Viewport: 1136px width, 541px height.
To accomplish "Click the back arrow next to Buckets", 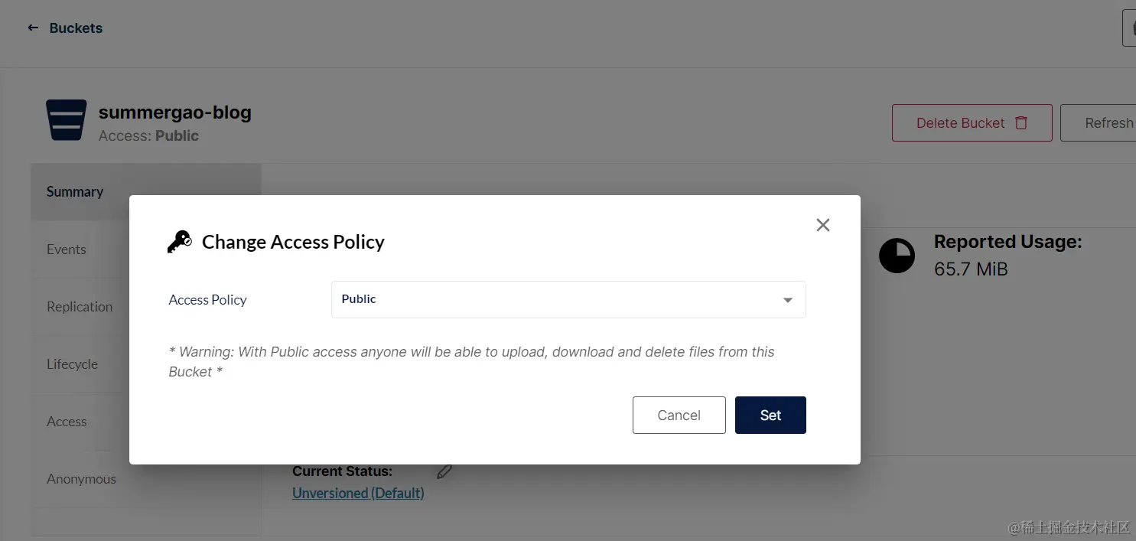I will pyautogui.click(x=33, y=28).
